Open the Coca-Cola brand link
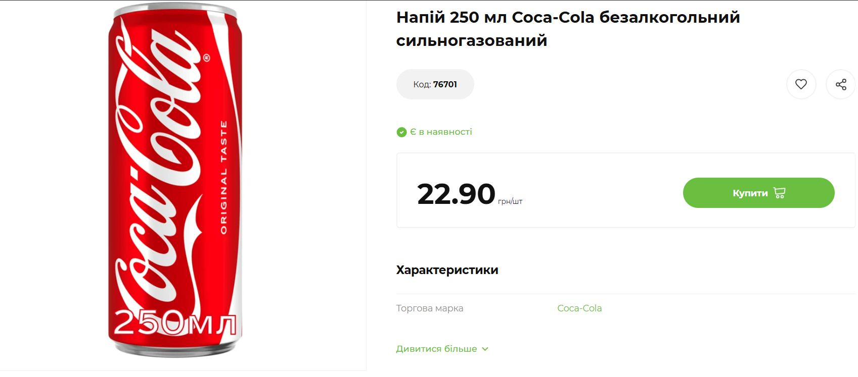Screen dimensions: 858x377 click(x=579, y=308)
